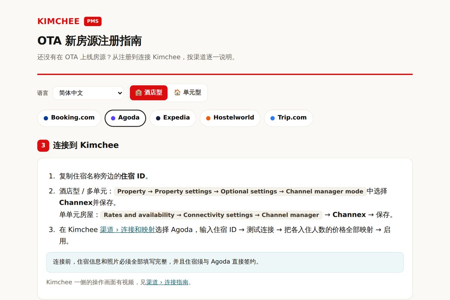Open the Trip.com channel tab
450x300 pixels.
[x=288, y=118]
